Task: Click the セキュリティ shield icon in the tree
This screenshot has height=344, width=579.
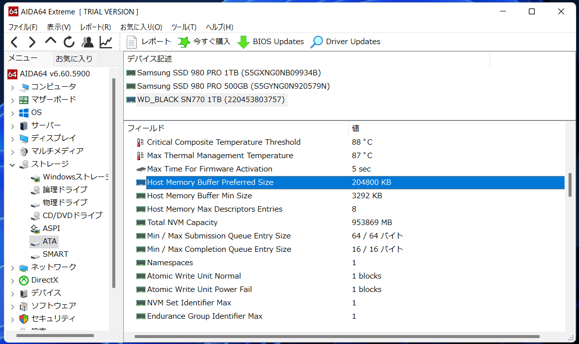Action: tap(24, 319)
